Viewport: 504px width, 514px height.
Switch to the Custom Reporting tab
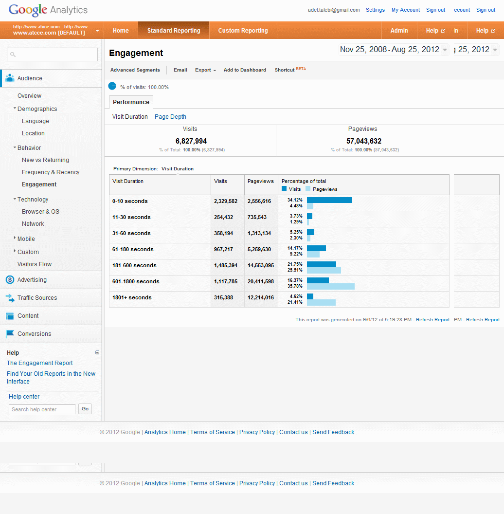[x=243, y=31]
